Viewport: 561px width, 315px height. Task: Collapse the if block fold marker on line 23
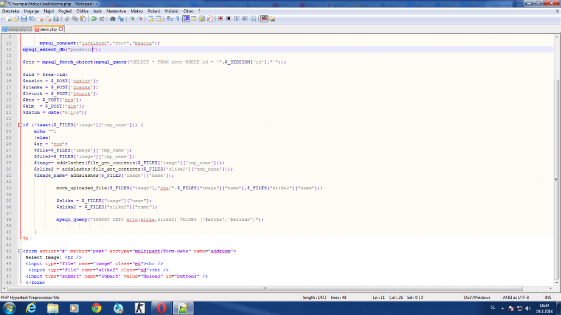click(x=19, y=125)
